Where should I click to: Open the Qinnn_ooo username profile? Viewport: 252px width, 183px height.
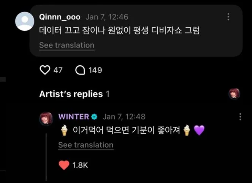(x=60, y=17)
